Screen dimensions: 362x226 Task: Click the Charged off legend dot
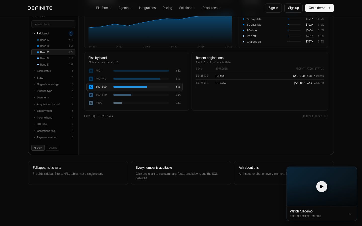243,42
